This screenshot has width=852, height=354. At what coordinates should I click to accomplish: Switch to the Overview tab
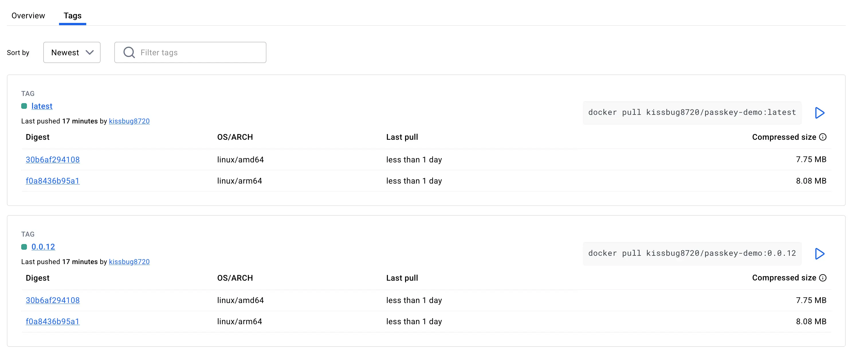(28, 15)
